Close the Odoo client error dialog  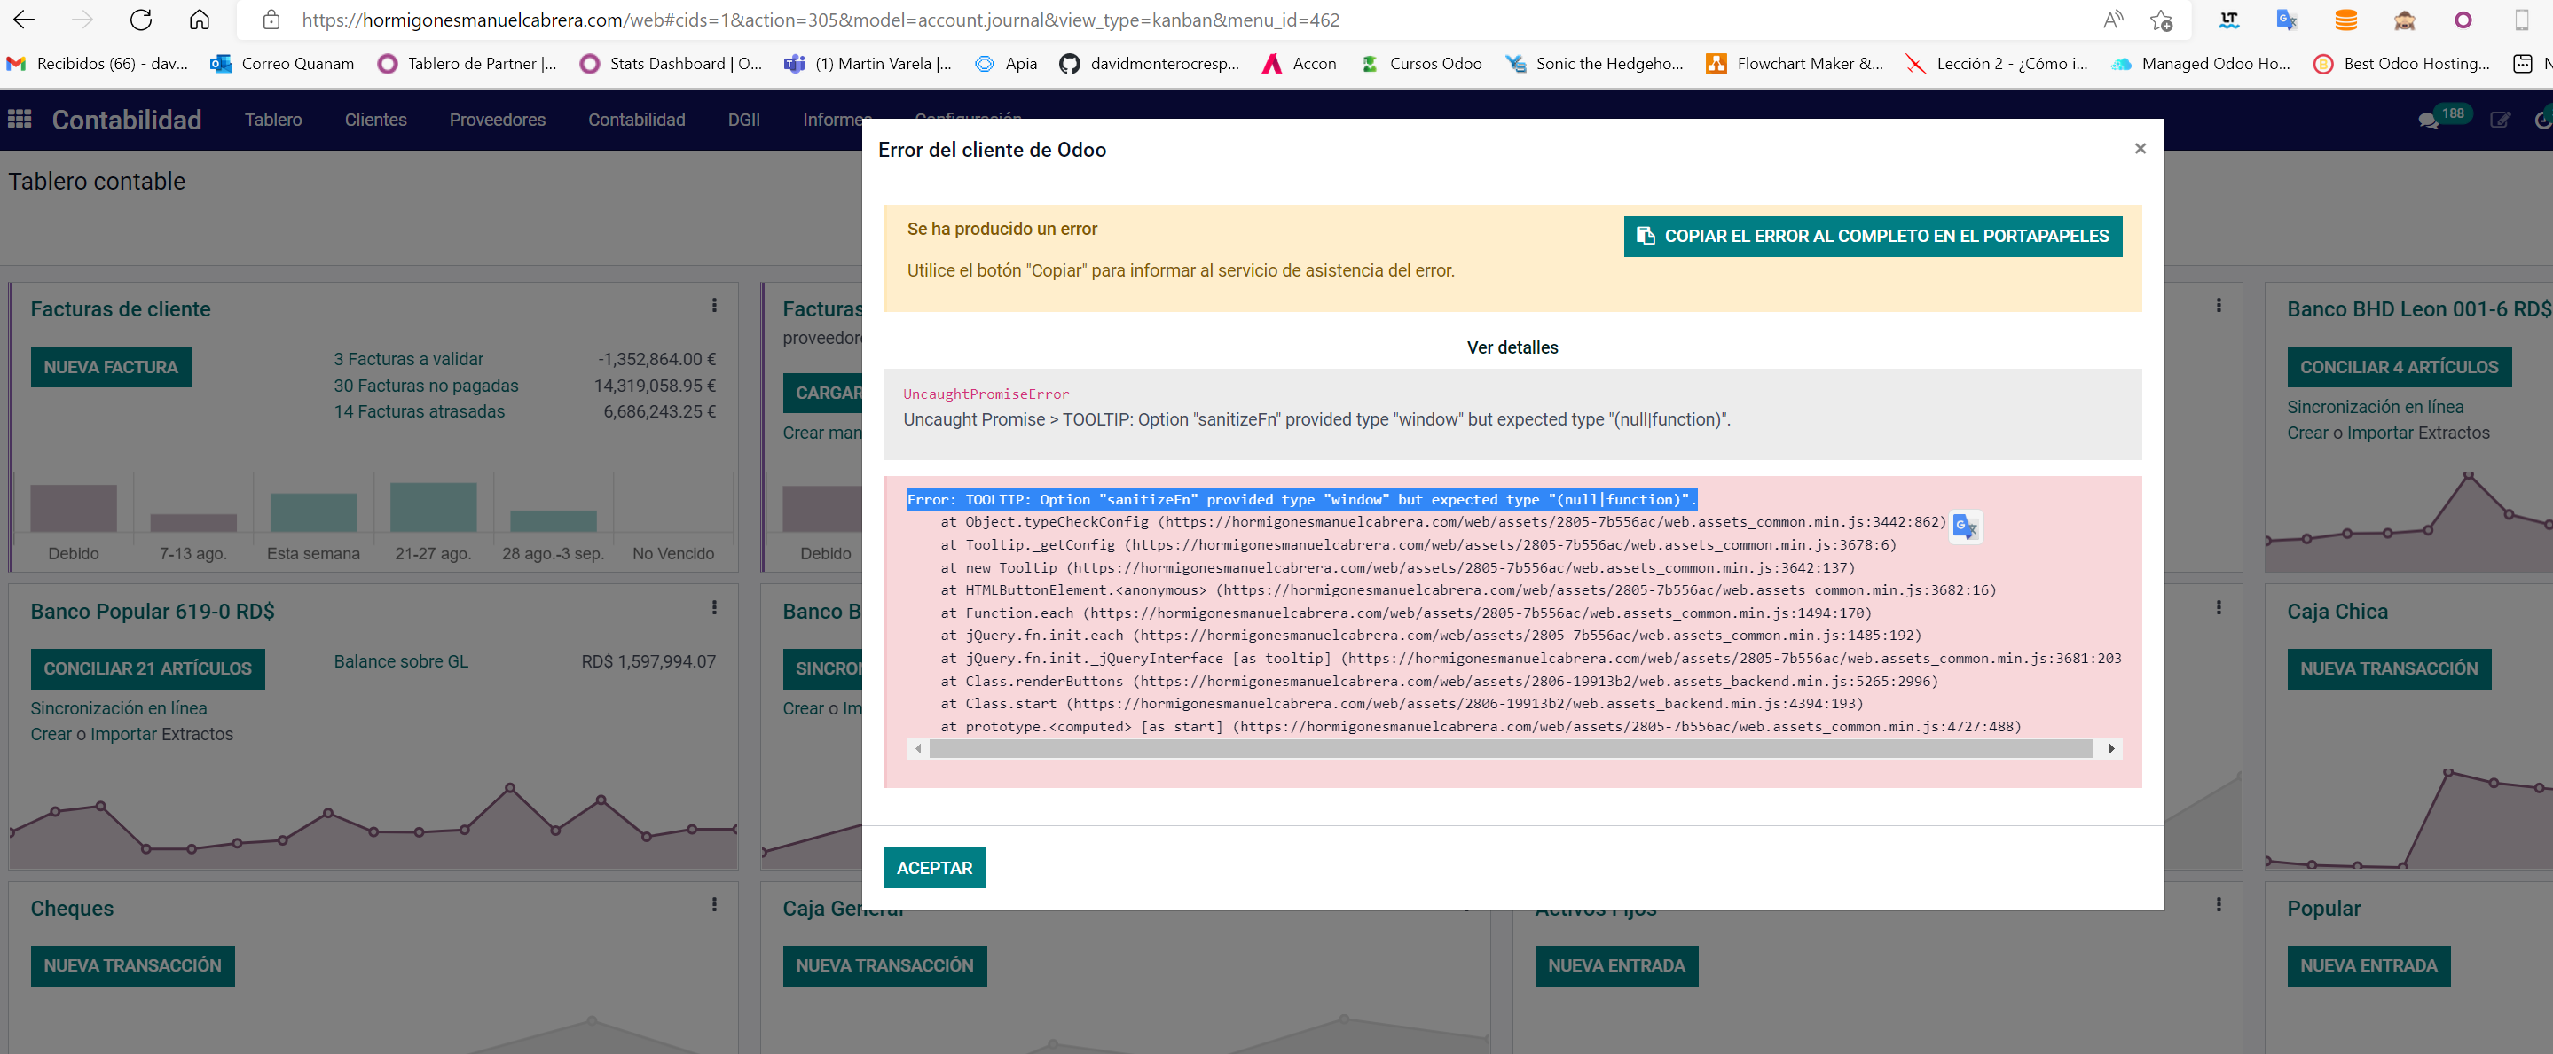coord(2140,149)
